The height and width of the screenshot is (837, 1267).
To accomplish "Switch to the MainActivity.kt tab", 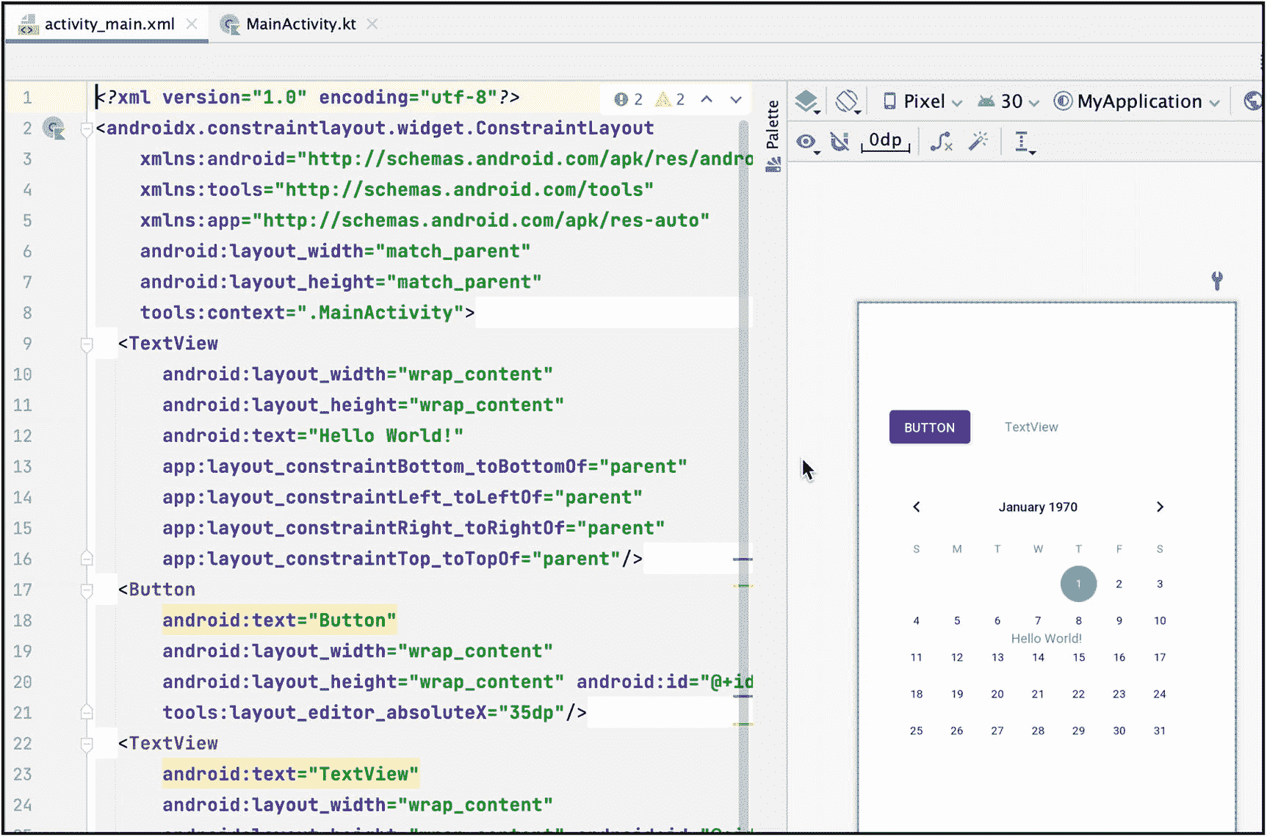I will (x=300, y=24).
